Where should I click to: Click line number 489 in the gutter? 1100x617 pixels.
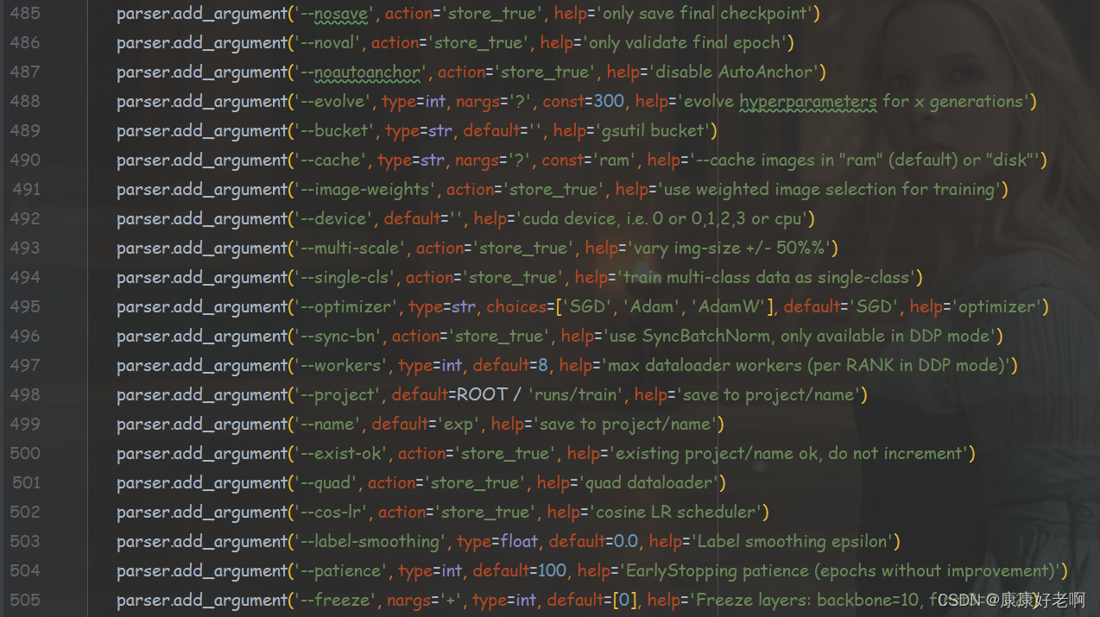25,130
